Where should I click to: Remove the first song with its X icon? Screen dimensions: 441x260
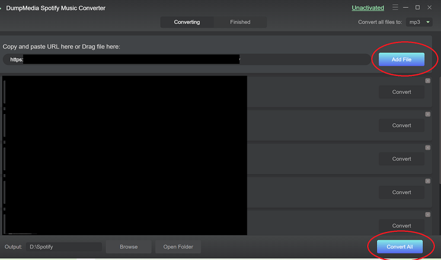pos(428,81)
